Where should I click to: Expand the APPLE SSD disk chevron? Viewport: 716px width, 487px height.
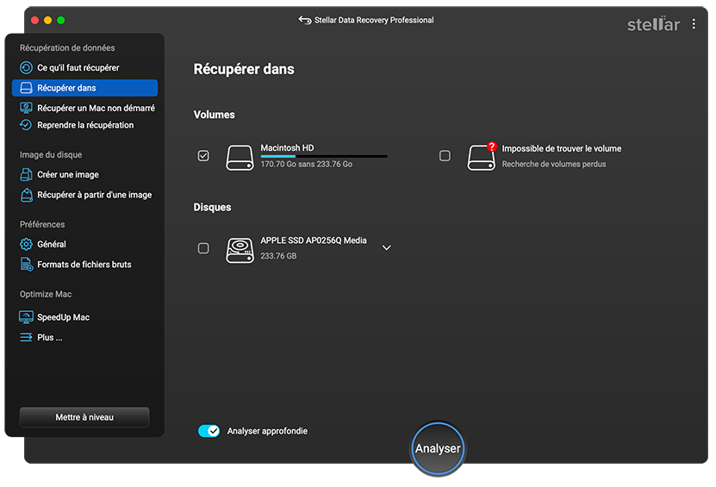coord(386,247)
